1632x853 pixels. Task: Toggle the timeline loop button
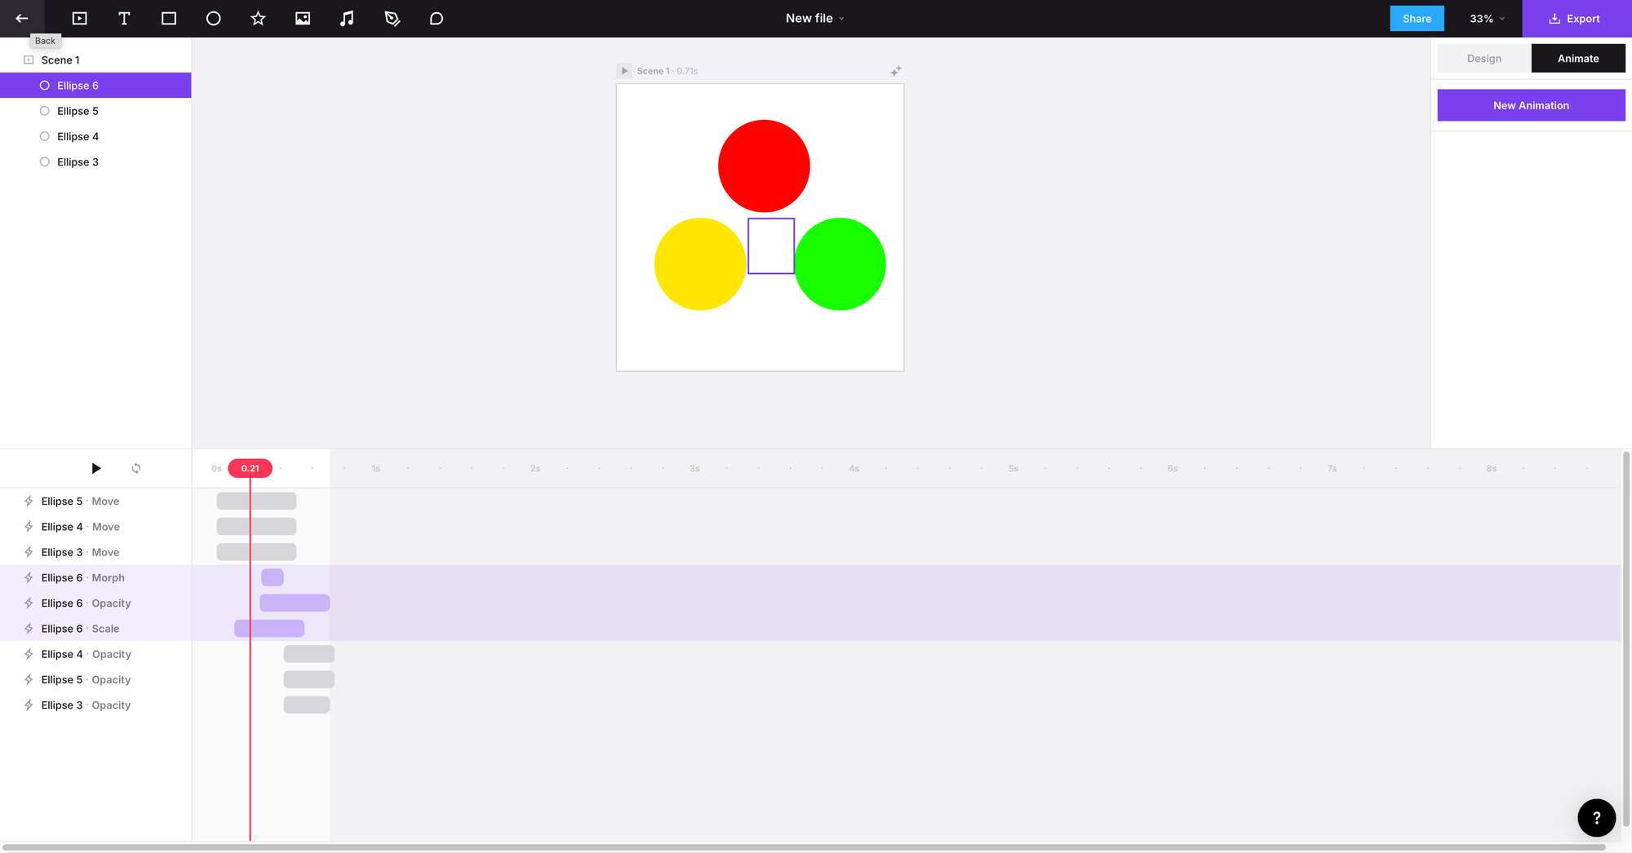[136, 468]
